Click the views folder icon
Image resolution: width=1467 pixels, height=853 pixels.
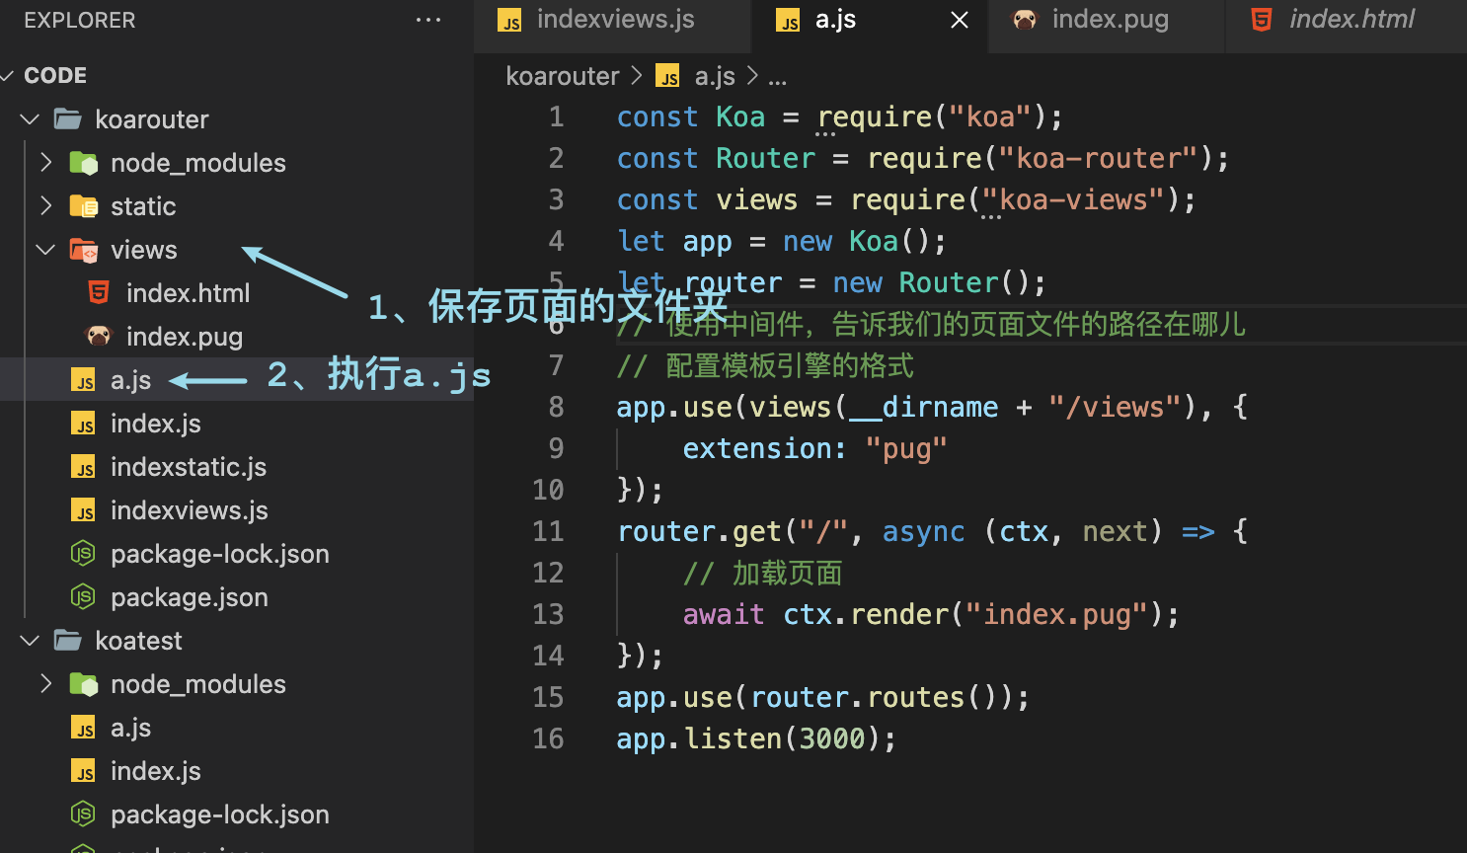tap(84, 250)
